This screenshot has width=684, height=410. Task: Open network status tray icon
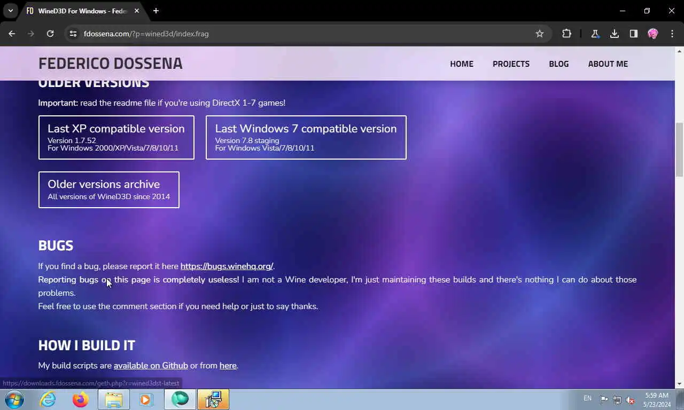click(x=617, y=399)
